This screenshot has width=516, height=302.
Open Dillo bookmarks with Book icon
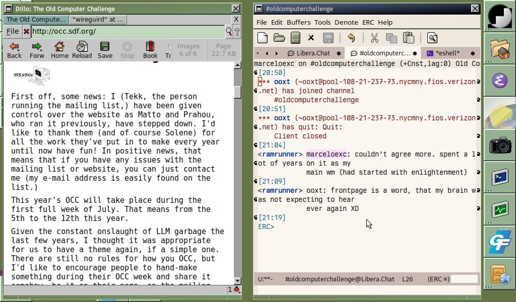pyautogui.click(x=150, y=50)
